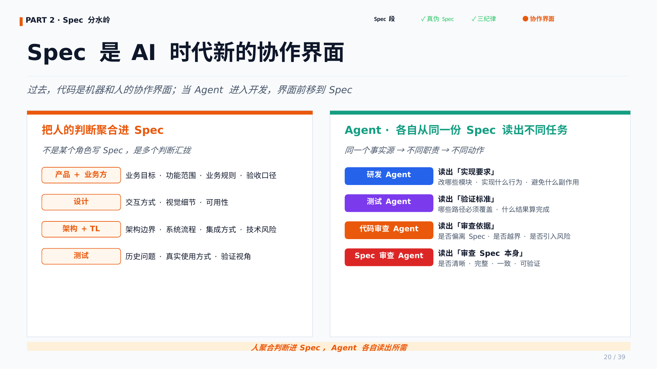The width and height of the screenshot is (657, 369).
Task: Click the '产品 + 业务方' role tag
Action: (x=81, y=175)
